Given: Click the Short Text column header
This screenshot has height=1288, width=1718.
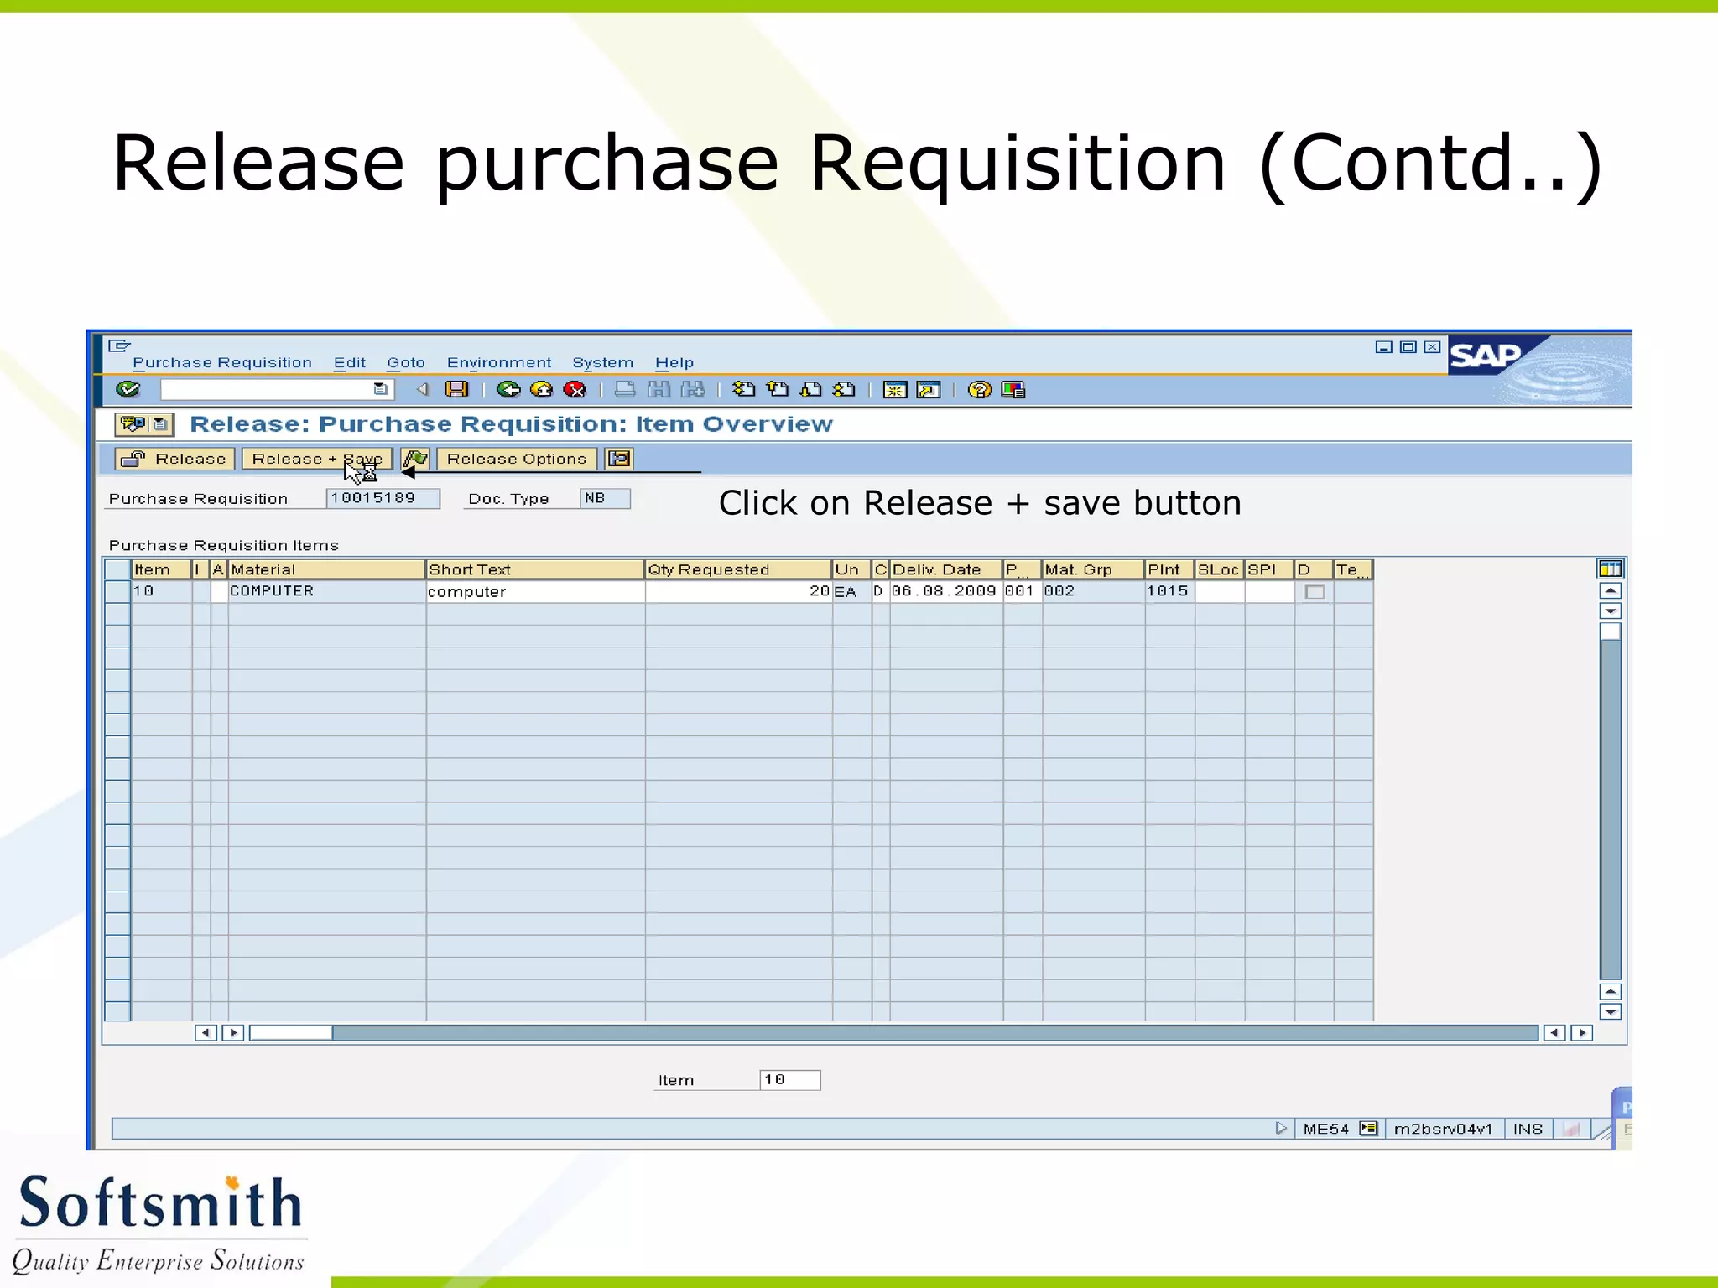Looking at the screenshot, I should pyautogui.click(x=535, y=570).
